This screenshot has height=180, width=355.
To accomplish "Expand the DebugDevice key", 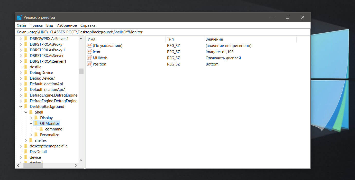I will tap(21, 73).
